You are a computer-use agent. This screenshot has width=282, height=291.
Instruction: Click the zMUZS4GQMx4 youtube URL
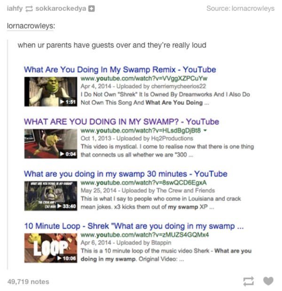tap(145, 235)
